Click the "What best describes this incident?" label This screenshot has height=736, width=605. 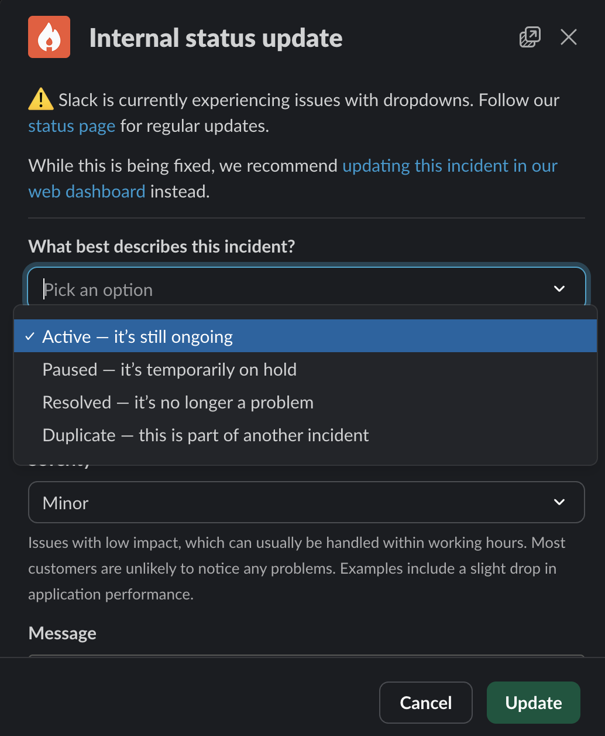coord(161,246)
